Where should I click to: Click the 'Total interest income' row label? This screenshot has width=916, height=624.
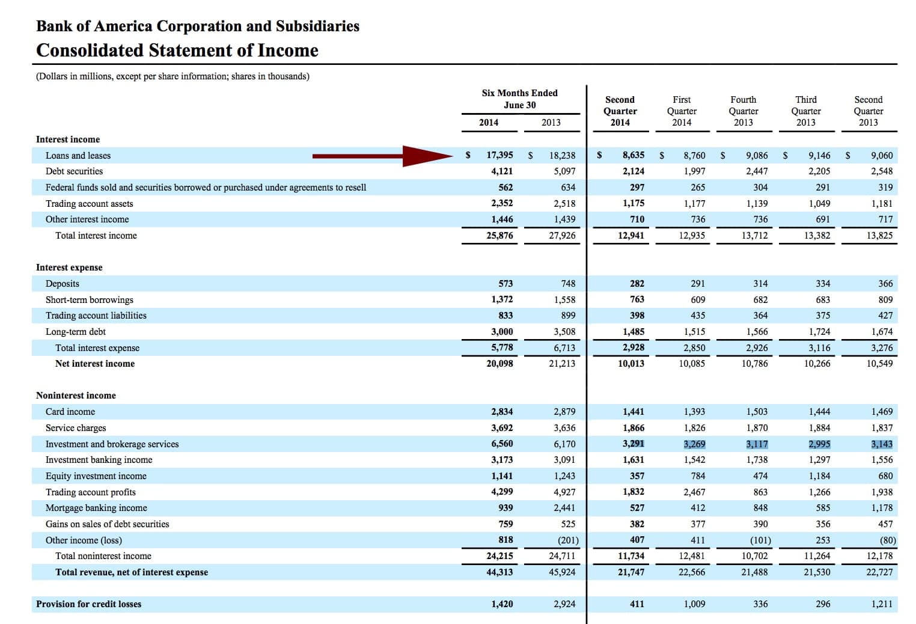coord(96,236)
